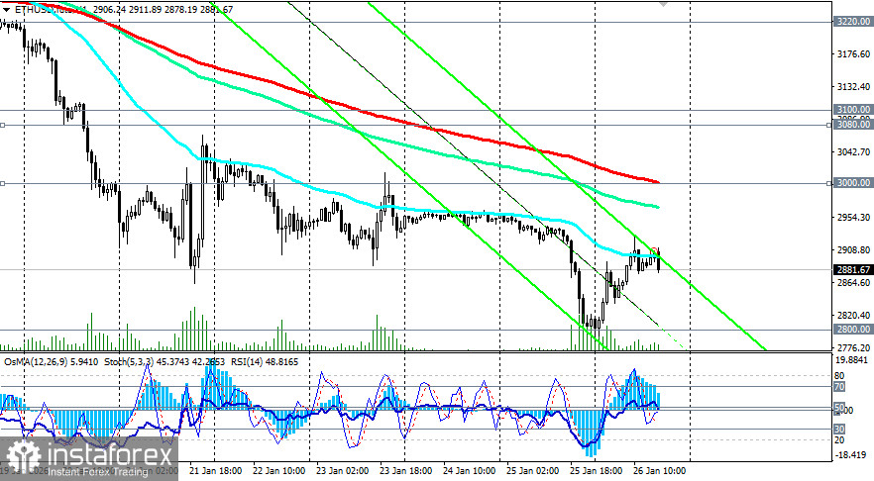
Task: Click the 25 Jan 02:00 time axis label
Action: (532, 471)
